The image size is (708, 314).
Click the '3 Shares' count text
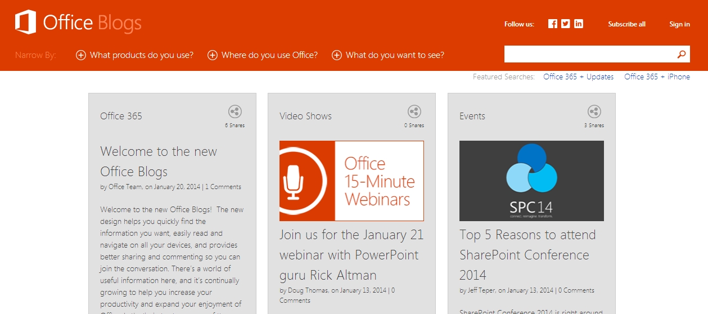594,125
